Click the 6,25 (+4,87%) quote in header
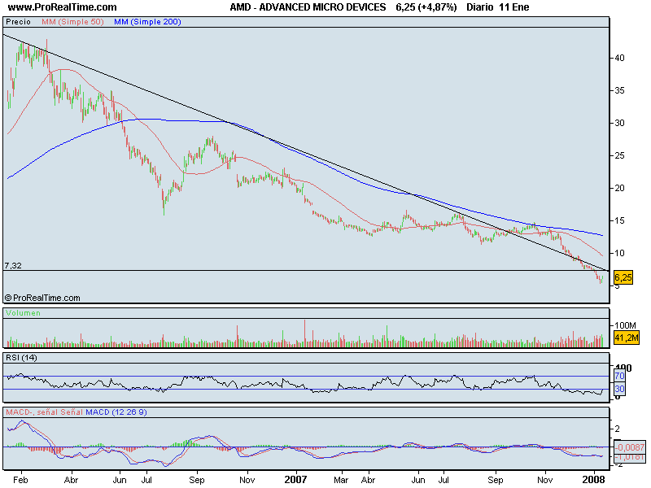The image size is (651, 488). pyautogui.click(x=426, y=7)
